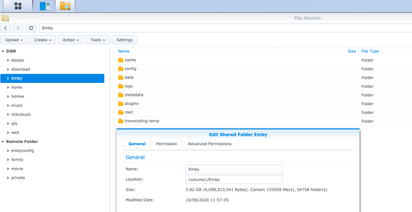Screen dimensions: 412x212
Task: Select the private remote folder
Action: coord(18,178)
